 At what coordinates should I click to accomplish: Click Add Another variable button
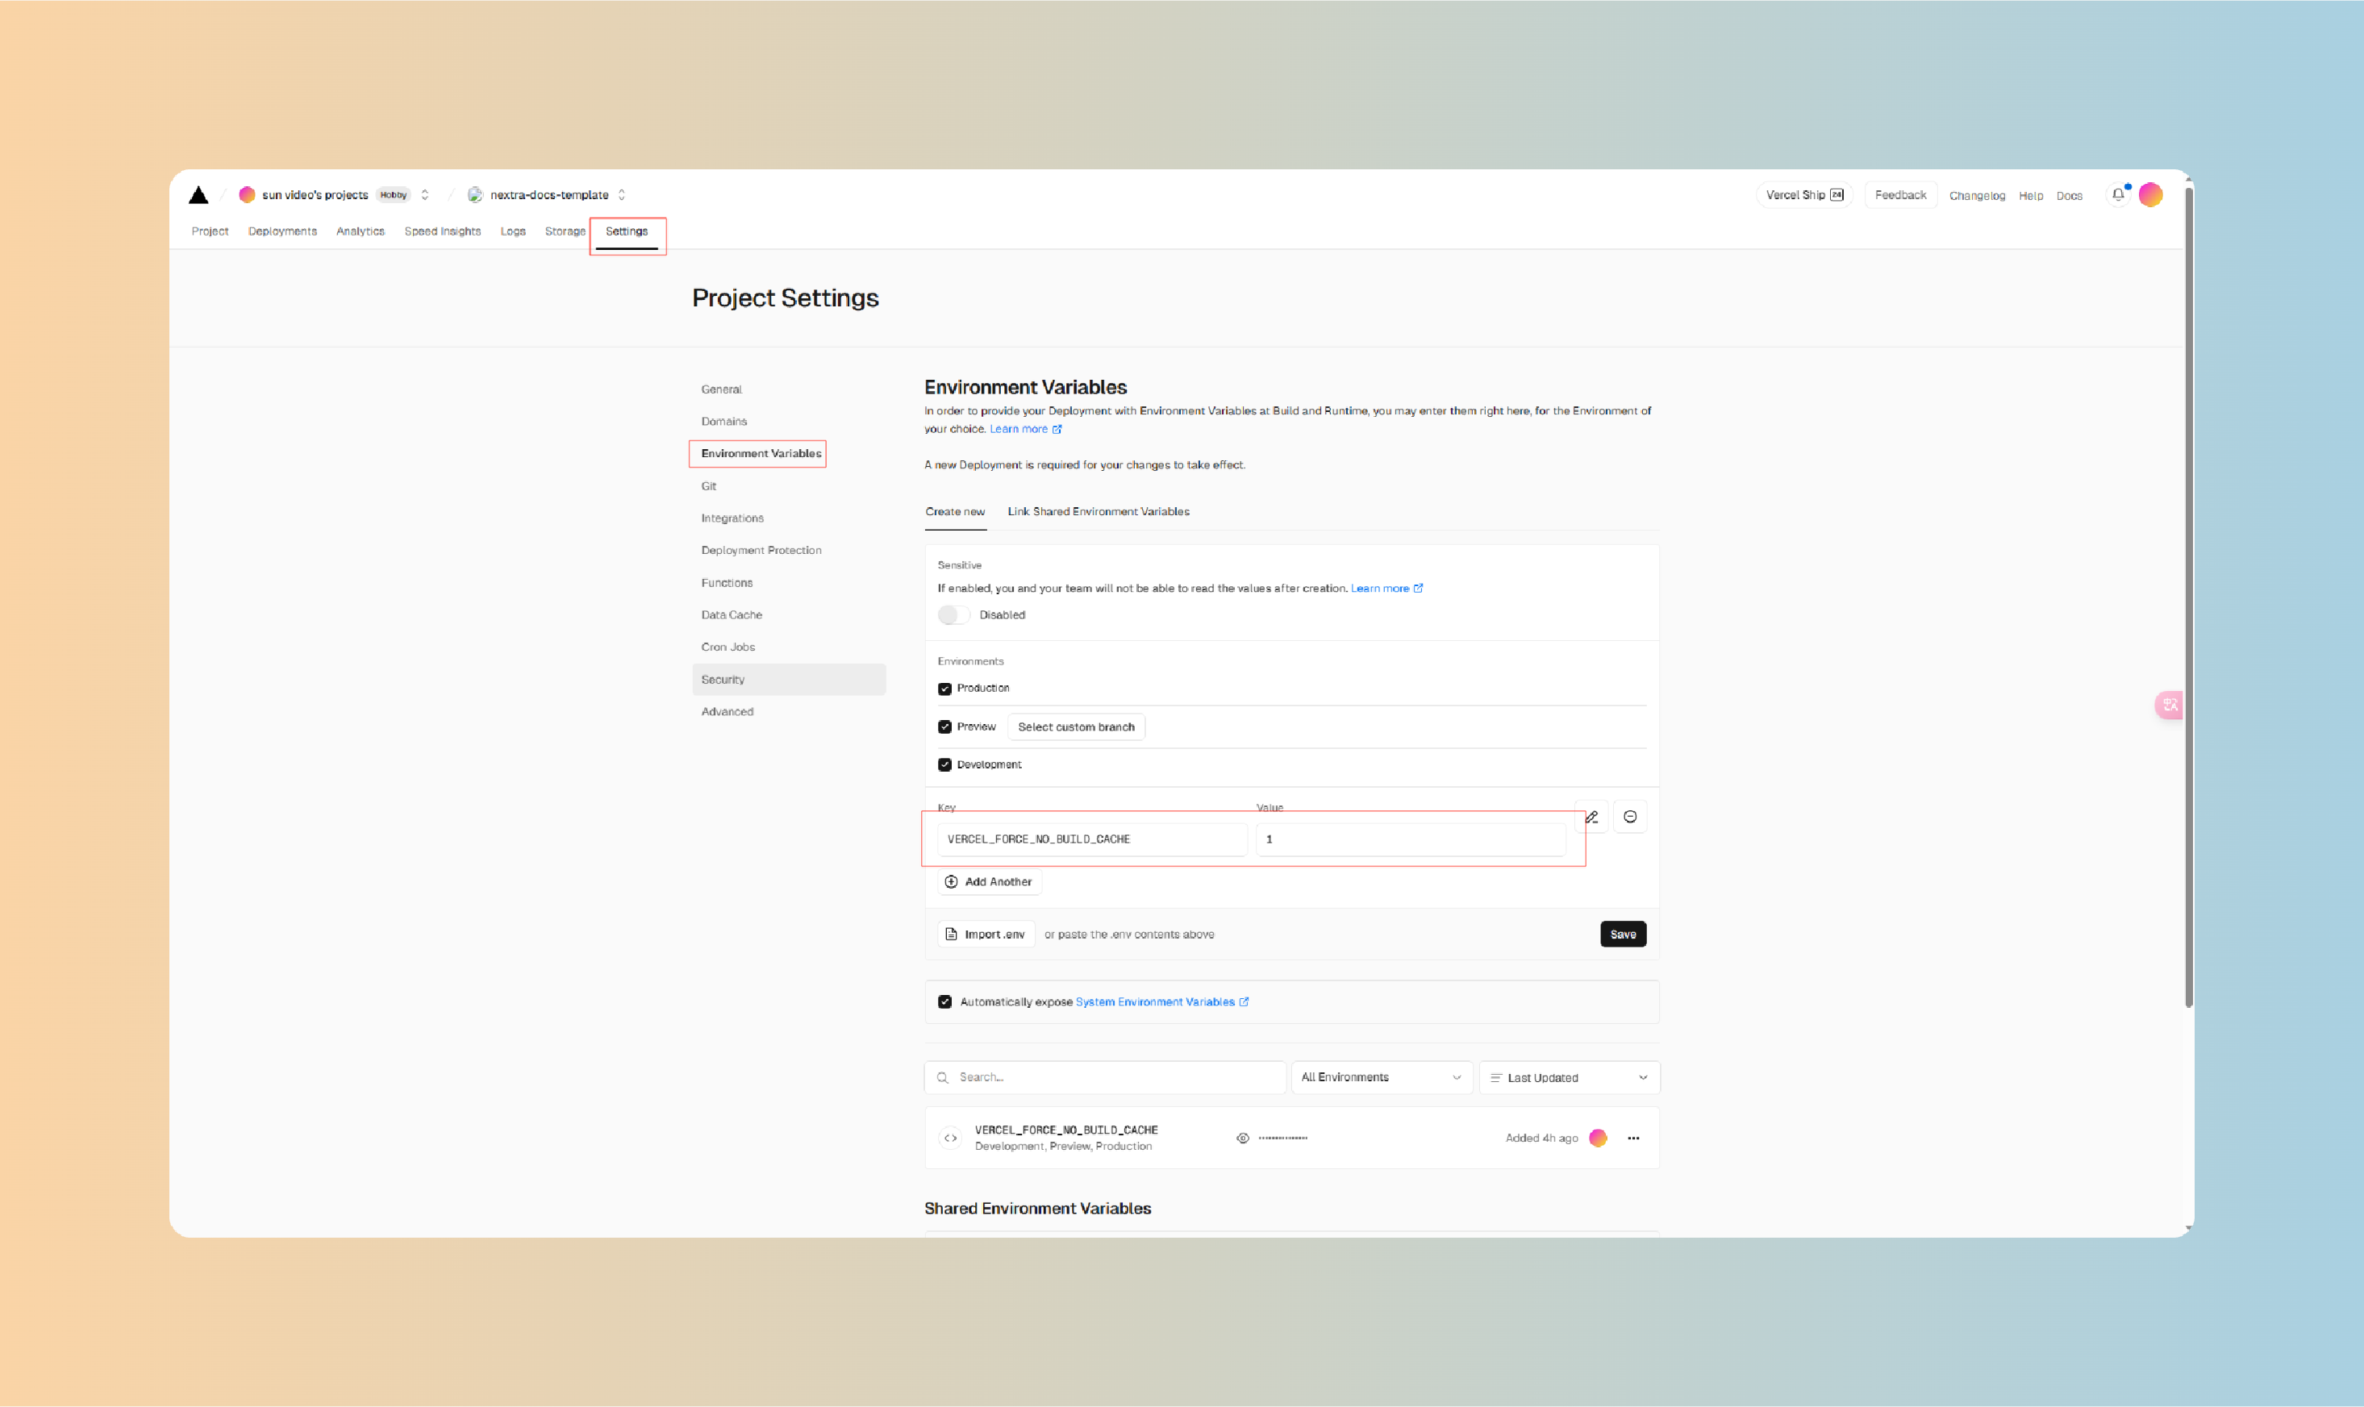[989, 883]
